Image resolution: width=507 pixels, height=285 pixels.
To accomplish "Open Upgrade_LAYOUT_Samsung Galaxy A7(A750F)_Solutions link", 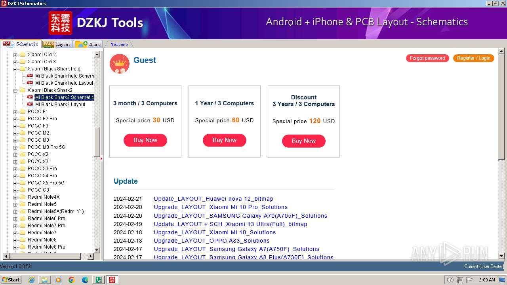I will pyautogui.click(x=236, y=249).
